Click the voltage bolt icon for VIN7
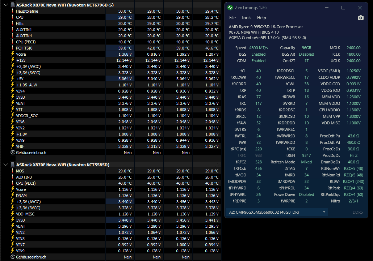 (13, 245)
